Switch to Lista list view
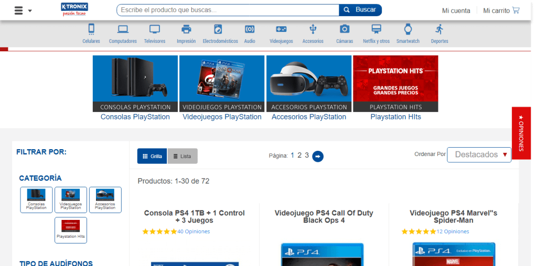 click(x=182, y=156)
